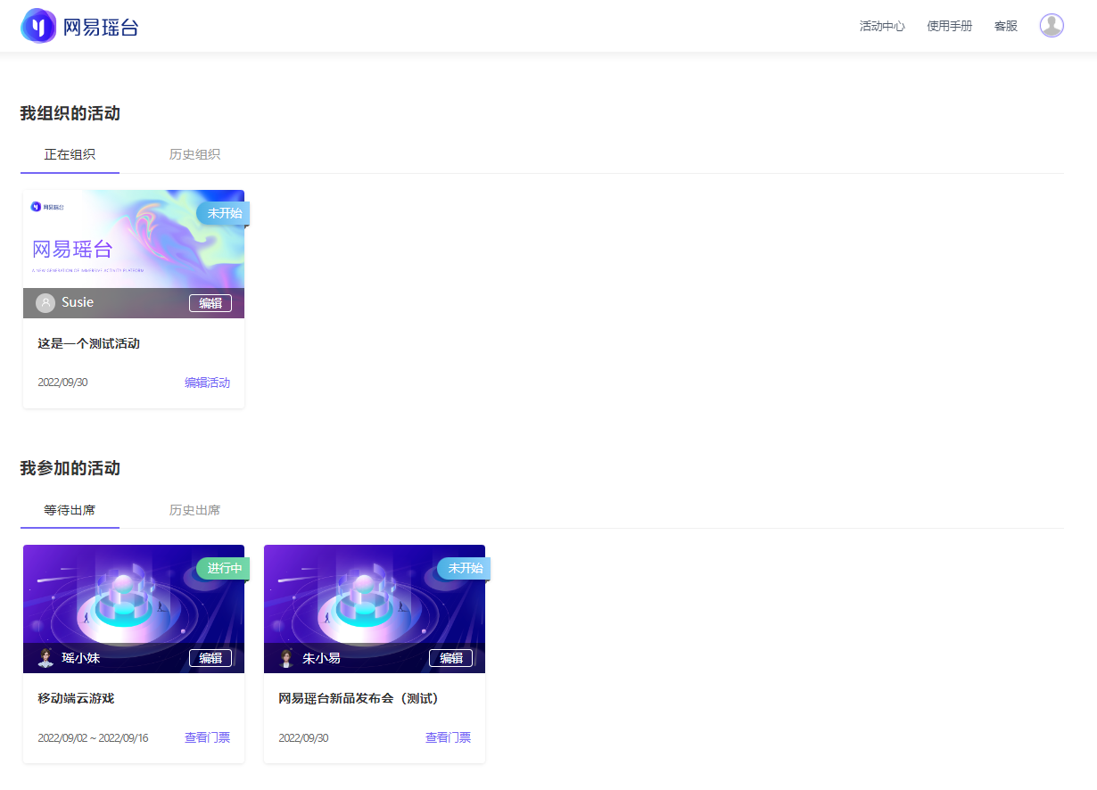Click the name Susie on the organizer bar
Screen dimensions: 1097x790
78,302
